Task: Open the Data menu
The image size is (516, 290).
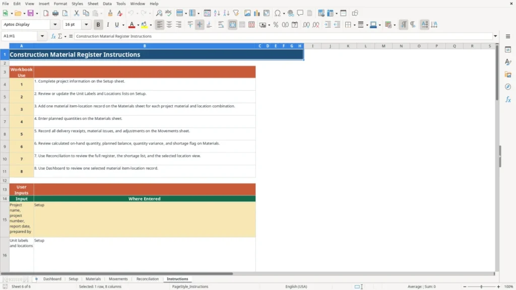Action: (x=107, y=4)
